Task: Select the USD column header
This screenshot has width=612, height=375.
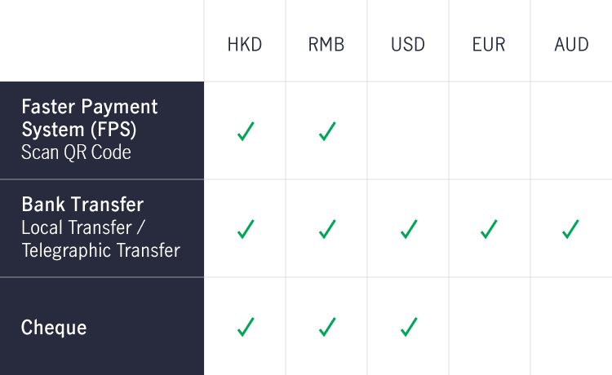Action: pos(408,45)
